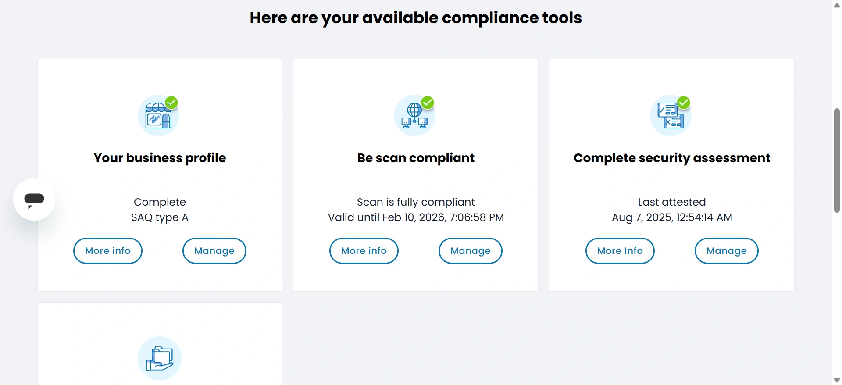Open More info for business profile

click(108, 251)
